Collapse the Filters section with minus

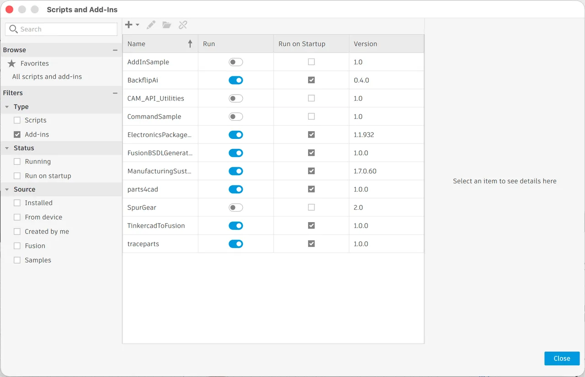[115, 93]
